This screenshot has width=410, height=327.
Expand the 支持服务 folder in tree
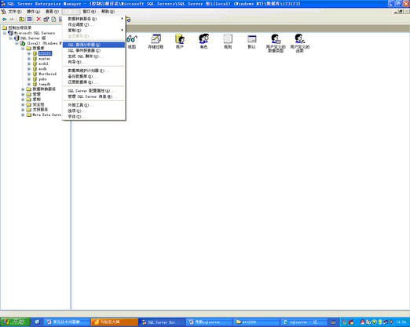click(23, 110)
